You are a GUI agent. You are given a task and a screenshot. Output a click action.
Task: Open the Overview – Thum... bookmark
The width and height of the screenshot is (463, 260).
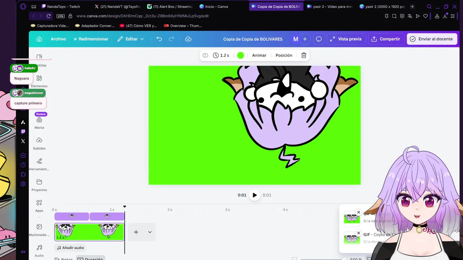183,26
